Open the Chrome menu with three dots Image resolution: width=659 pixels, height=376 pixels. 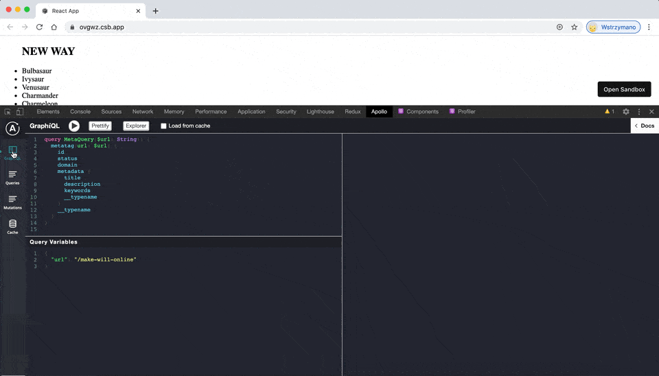[x=649, y=27]
